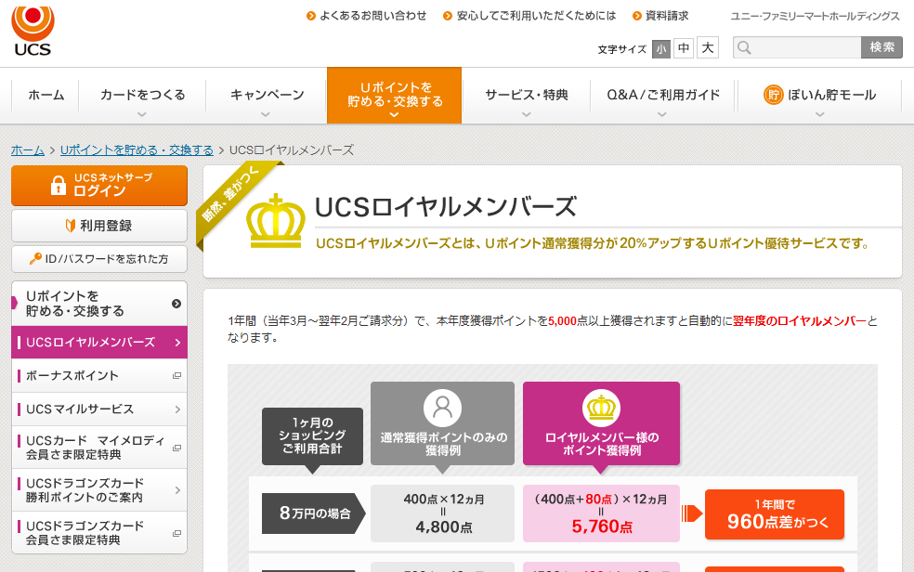Image resolution: width=914 pixels, height=572 pixels.
Task: Set text size to 中
Action: [x=684, y=47]
